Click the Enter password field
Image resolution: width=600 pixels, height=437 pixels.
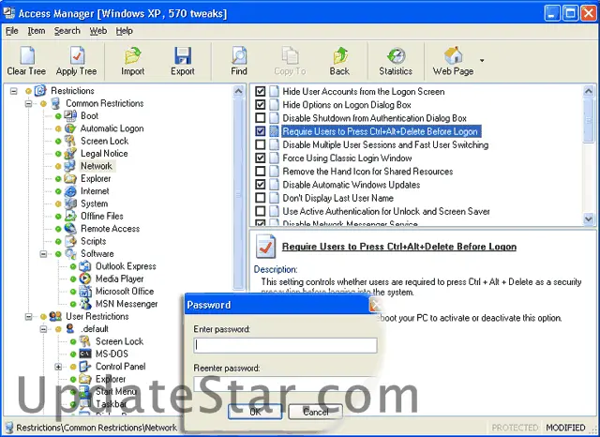pyautogui.click(x=285, y=345)
